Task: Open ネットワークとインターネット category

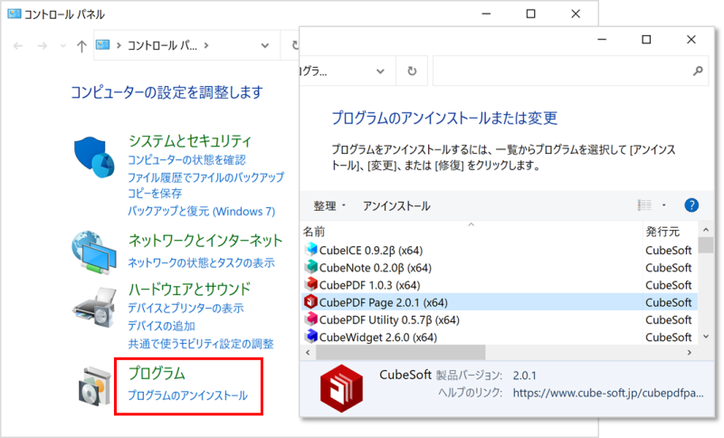Action: (x=205, y=241)
